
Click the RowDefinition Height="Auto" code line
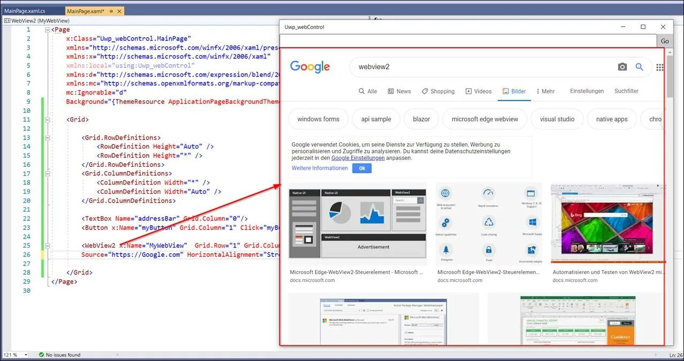(x=155, y=147)
